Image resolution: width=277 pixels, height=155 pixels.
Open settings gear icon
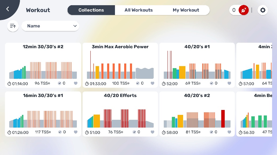point(263,10)
